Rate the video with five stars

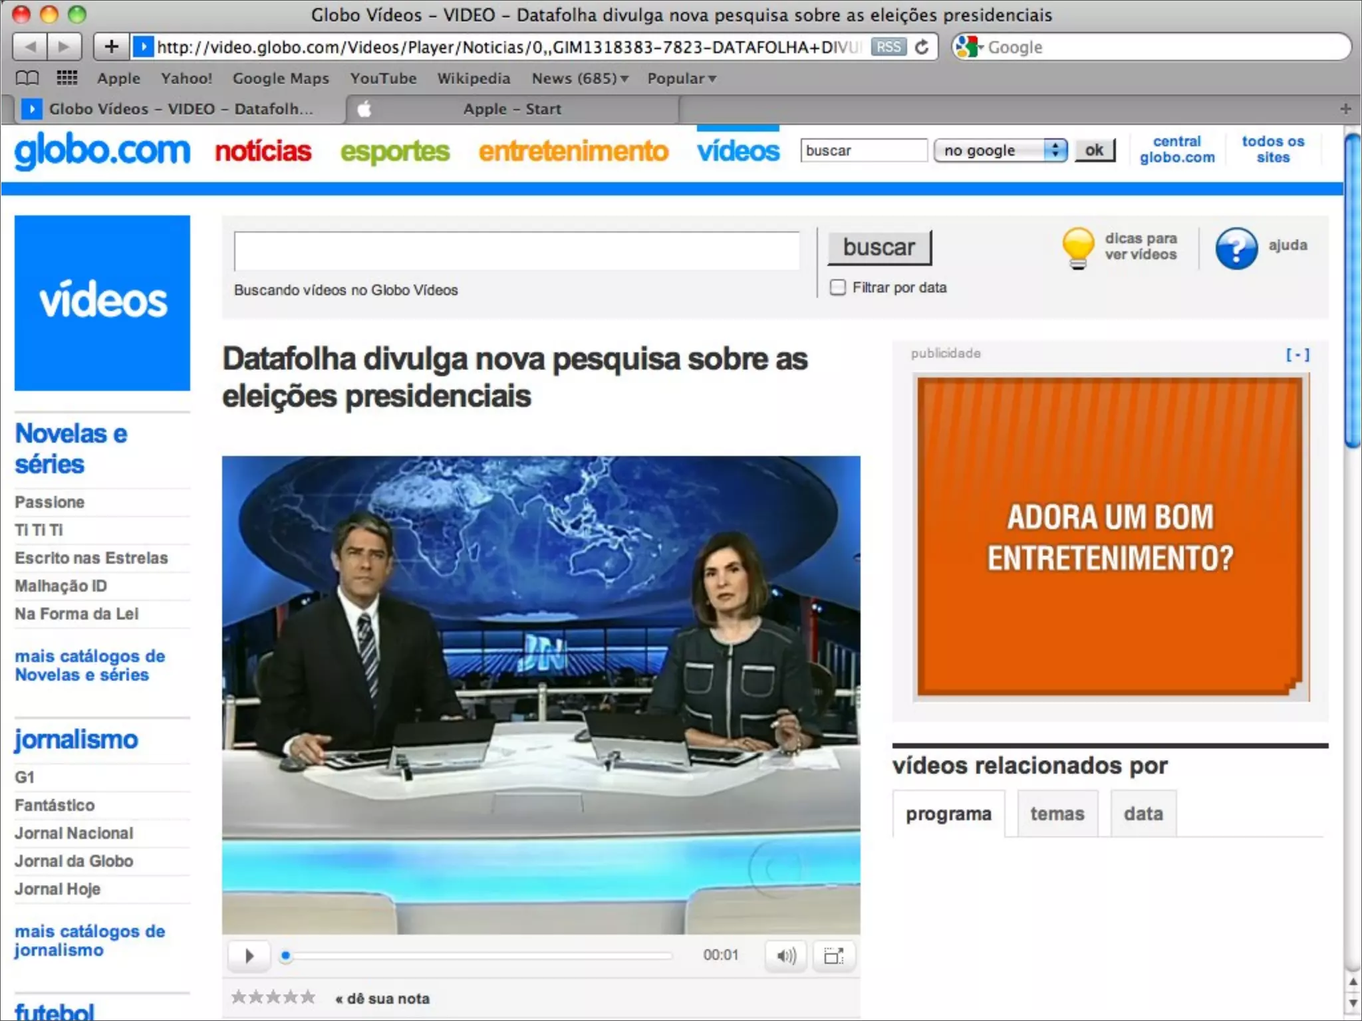(308, 997)
